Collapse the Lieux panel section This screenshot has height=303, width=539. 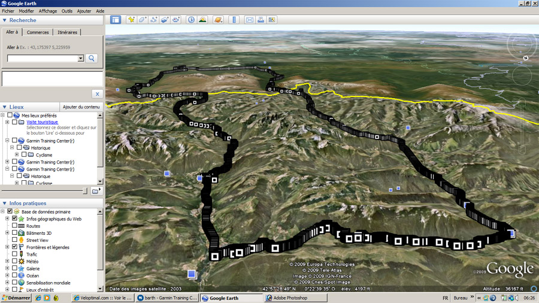click(5, 107)
